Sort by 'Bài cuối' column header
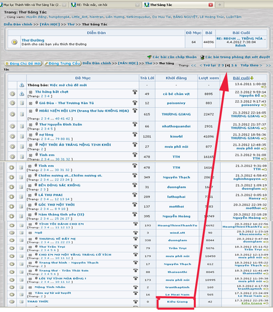The width and height of the screenshot is (273, 312). [241, 78]
